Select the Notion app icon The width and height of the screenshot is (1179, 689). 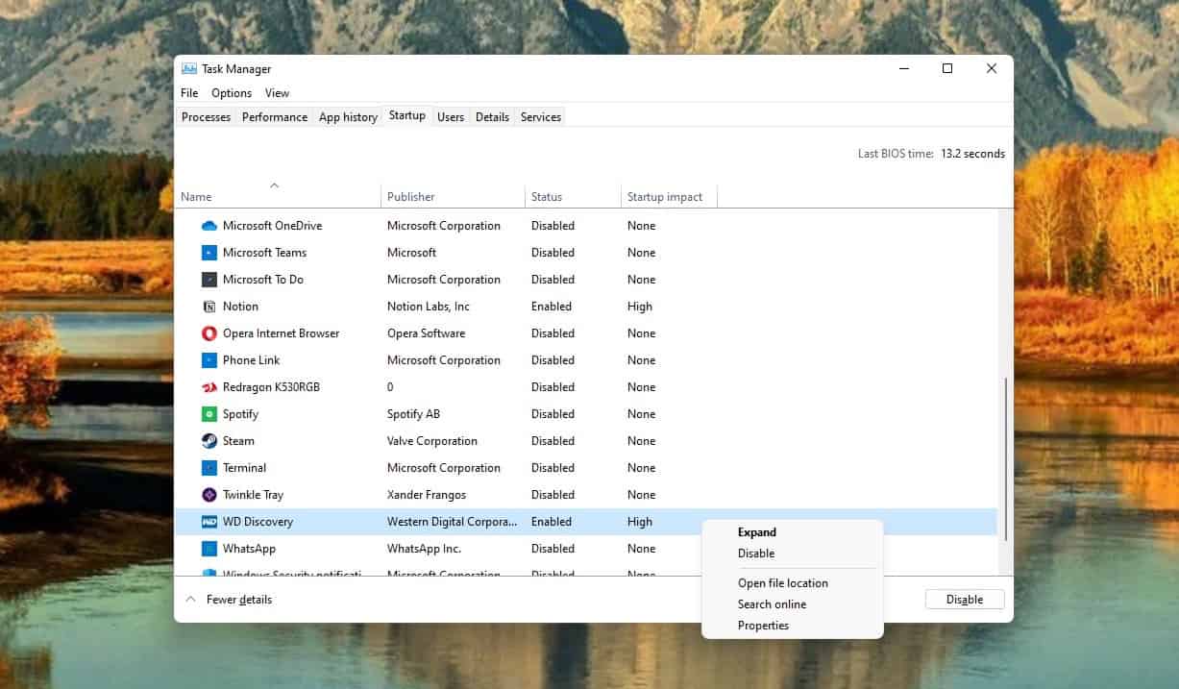pyautogui.click(x=213, y=306)
